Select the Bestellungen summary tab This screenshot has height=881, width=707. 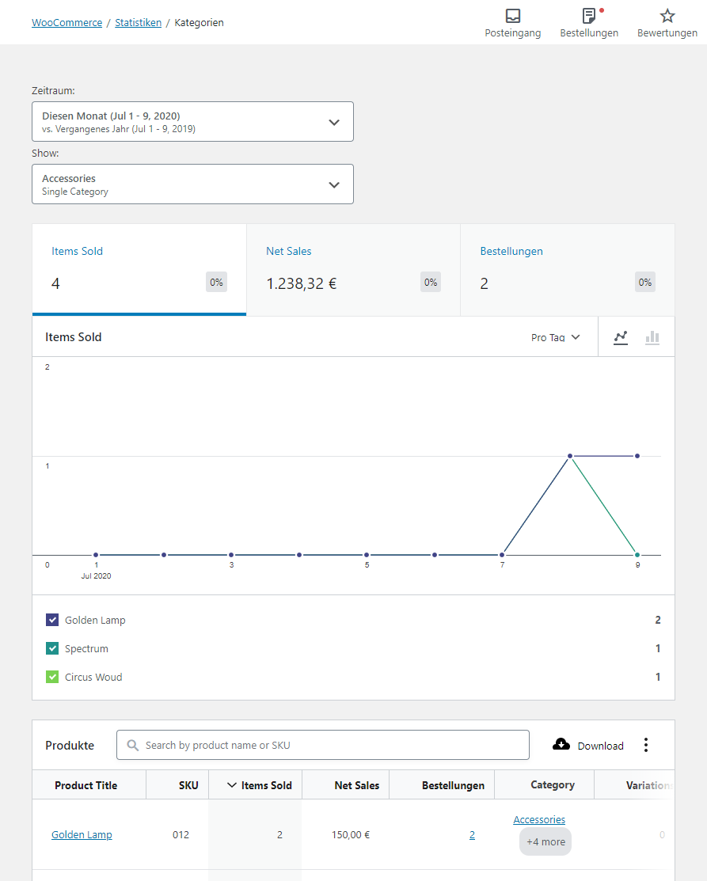coord(567,269)
